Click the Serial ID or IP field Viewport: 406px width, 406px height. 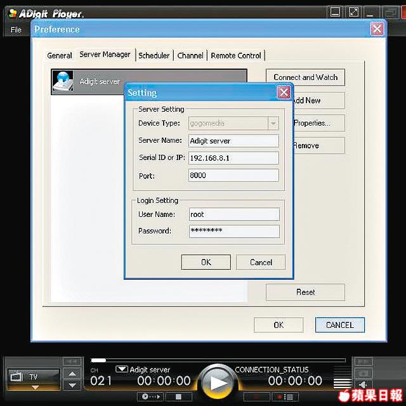pyautogui.click(x=233, y=158)
